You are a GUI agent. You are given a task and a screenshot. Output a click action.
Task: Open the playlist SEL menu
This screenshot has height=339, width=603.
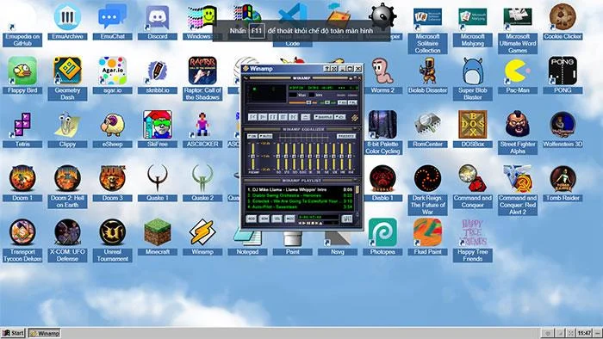tap(277, 219)
